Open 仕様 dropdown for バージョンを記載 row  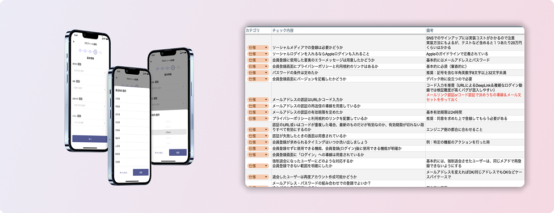(x=258, y=79)
